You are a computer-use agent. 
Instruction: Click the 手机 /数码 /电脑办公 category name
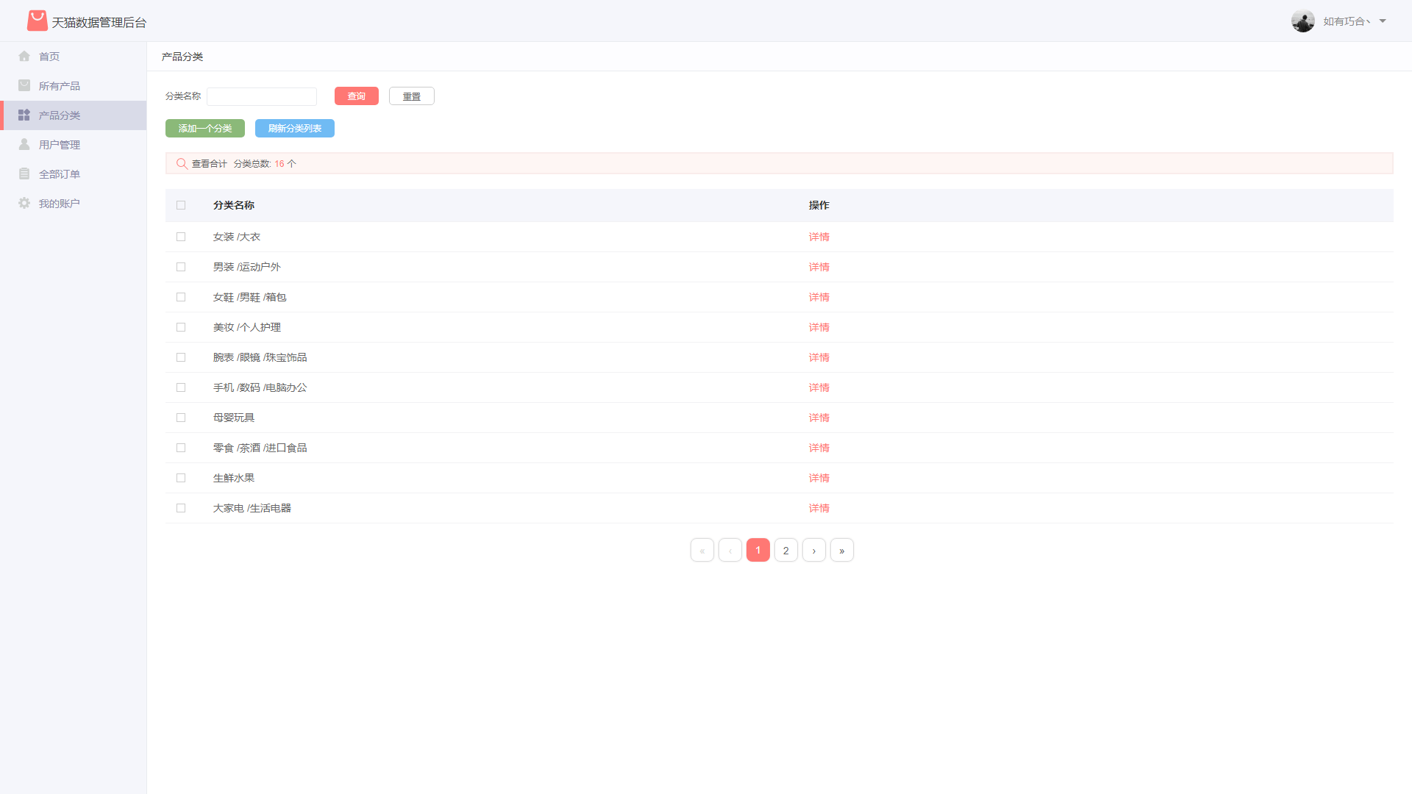[x=260, y=387]
